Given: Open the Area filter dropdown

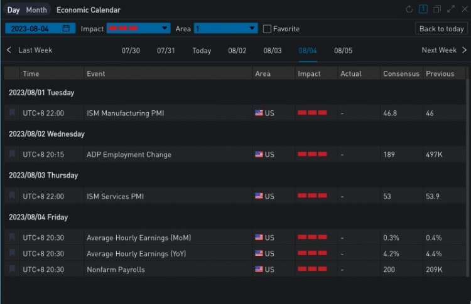Looking at the screenshot, I should [x=225, y=29].
